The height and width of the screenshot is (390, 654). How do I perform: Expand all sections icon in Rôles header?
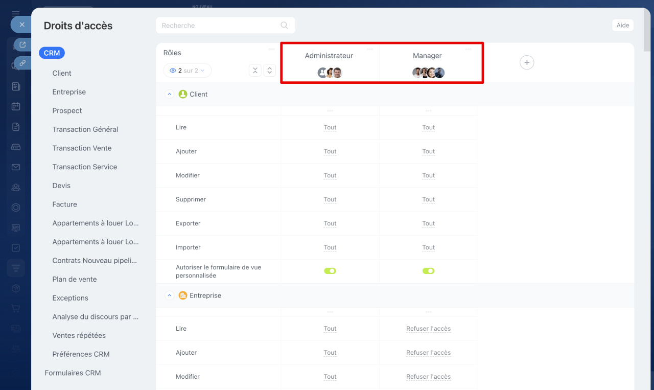coord(269,71)
